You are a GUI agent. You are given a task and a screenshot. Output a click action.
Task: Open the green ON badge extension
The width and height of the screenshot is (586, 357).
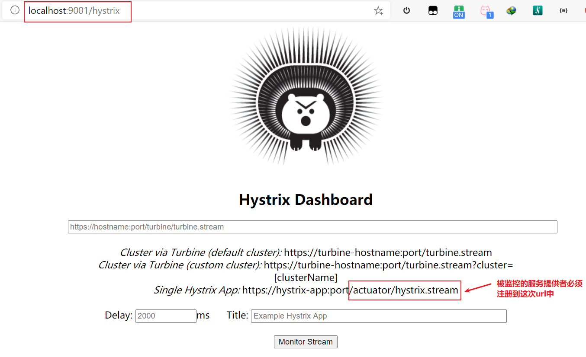[x=459, y=11]
